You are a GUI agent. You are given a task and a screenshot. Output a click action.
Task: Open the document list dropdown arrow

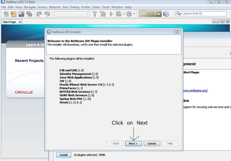(x=223, y=21)
